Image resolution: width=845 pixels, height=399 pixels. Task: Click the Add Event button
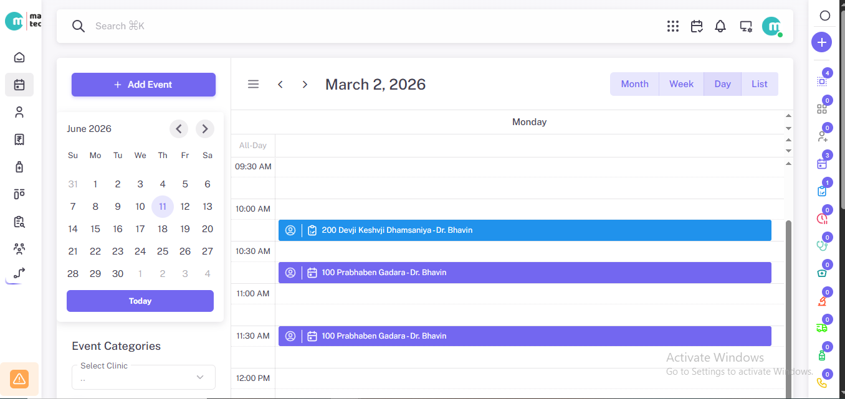[143, 85]
